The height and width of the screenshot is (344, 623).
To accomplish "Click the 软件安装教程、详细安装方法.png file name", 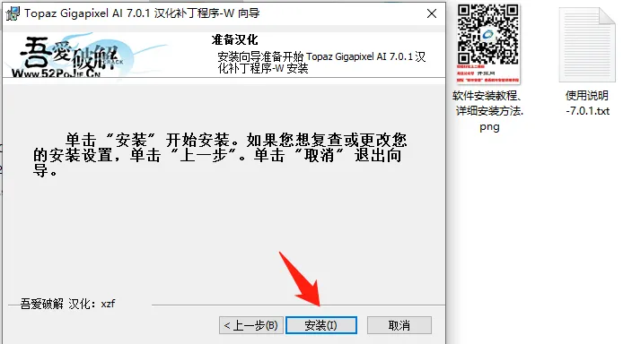I will (489, 111).
